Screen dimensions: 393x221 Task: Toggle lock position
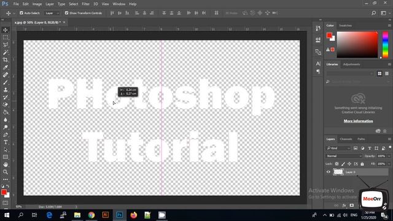click(x=349, y=164)
